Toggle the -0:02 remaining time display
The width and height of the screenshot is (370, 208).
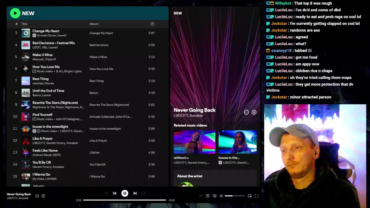(172, 200)
